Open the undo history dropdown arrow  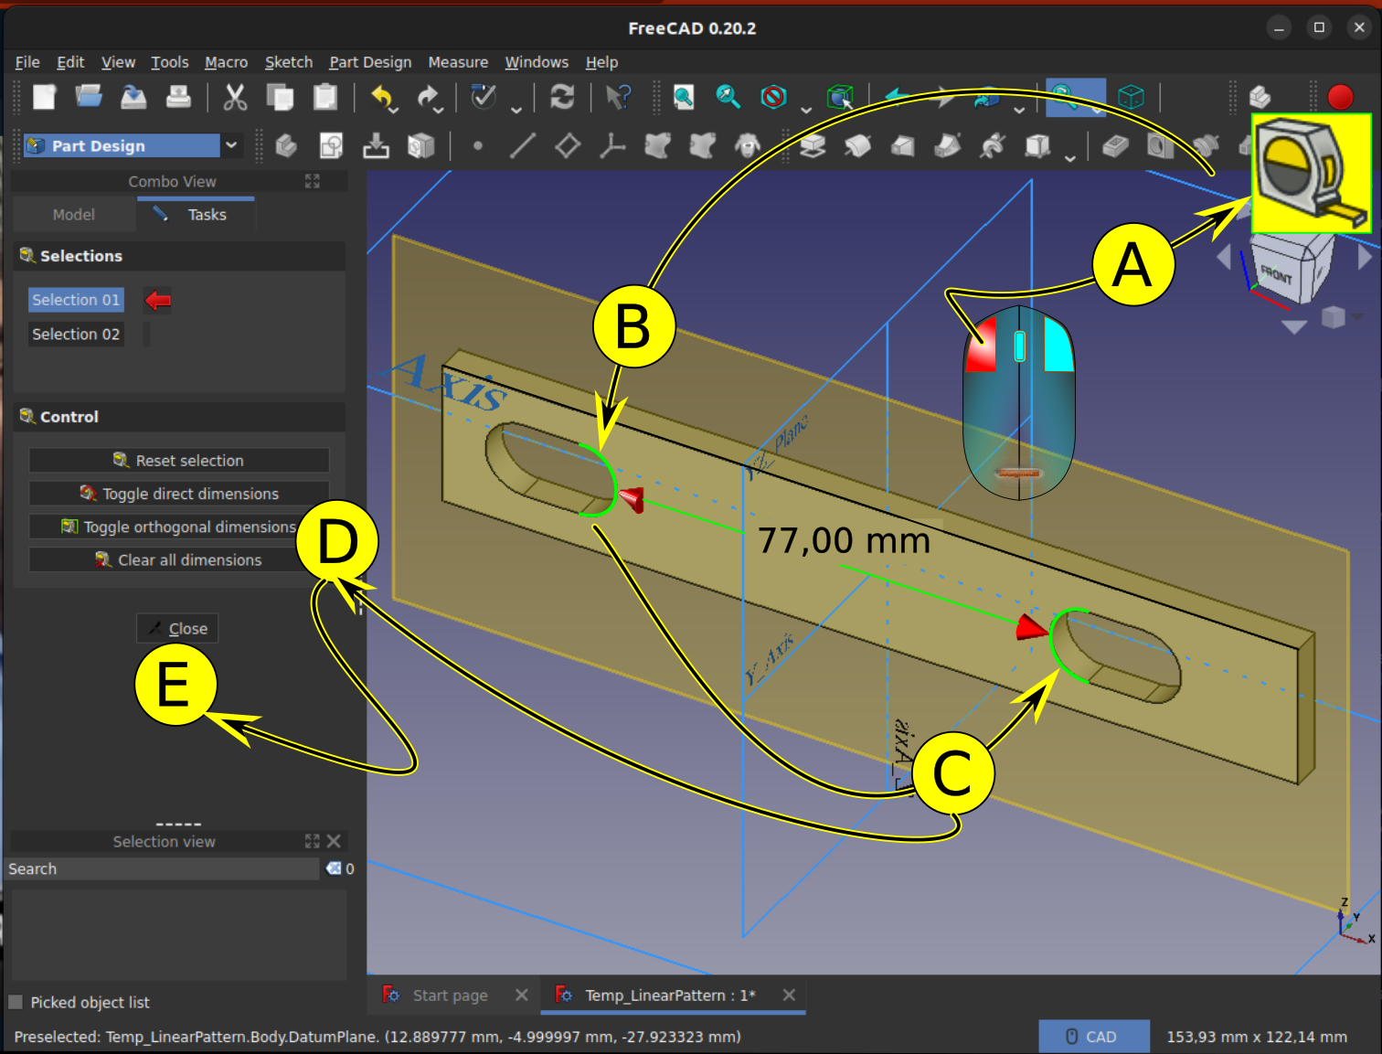click(395, 110)
